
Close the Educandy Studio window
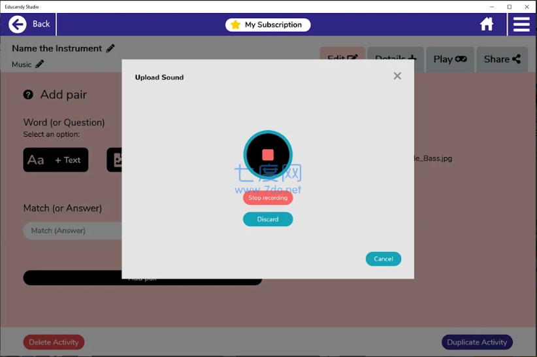[x=527, y=7]
